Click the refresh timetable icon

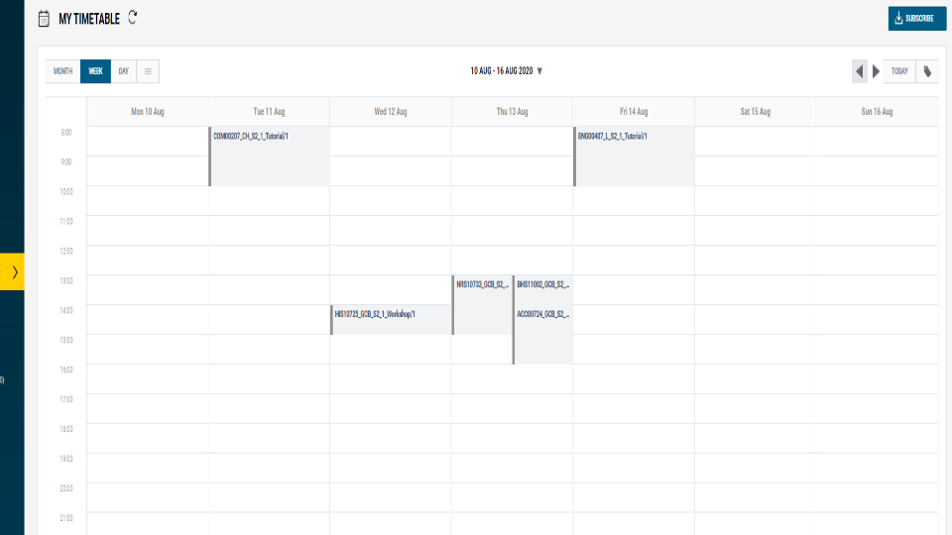click(x=132, y=18)
